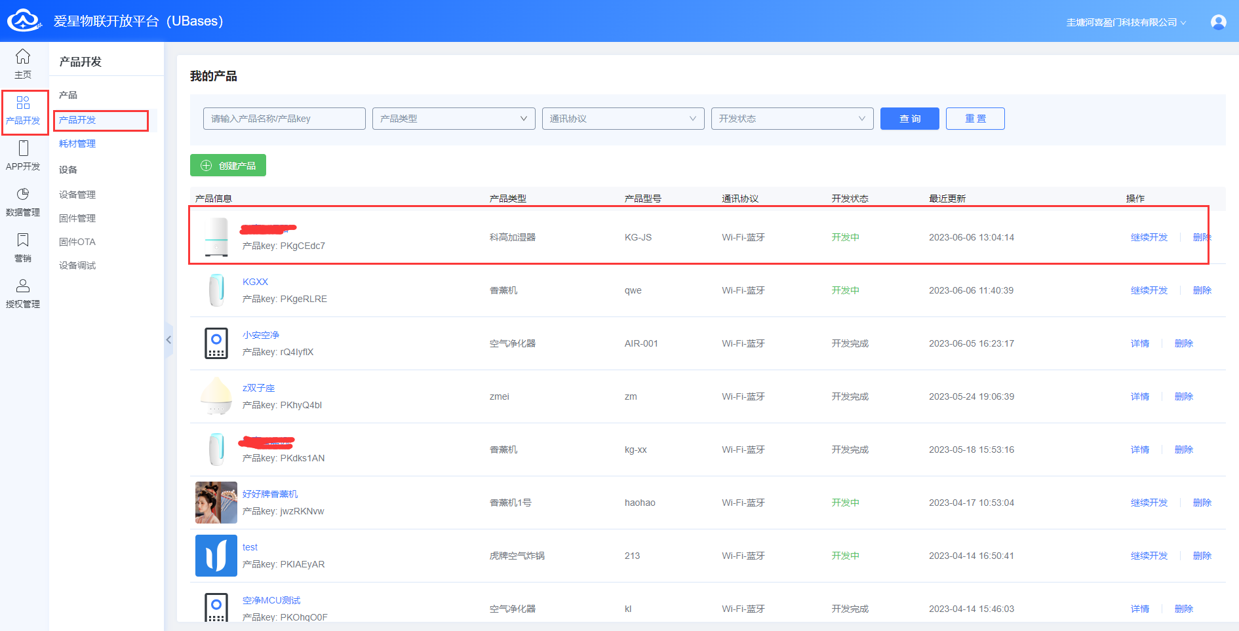The height and width of the screenshot is (631, 1239).
Task: Click 虎牌空气炸锅 product type cell
Action: 517,556
